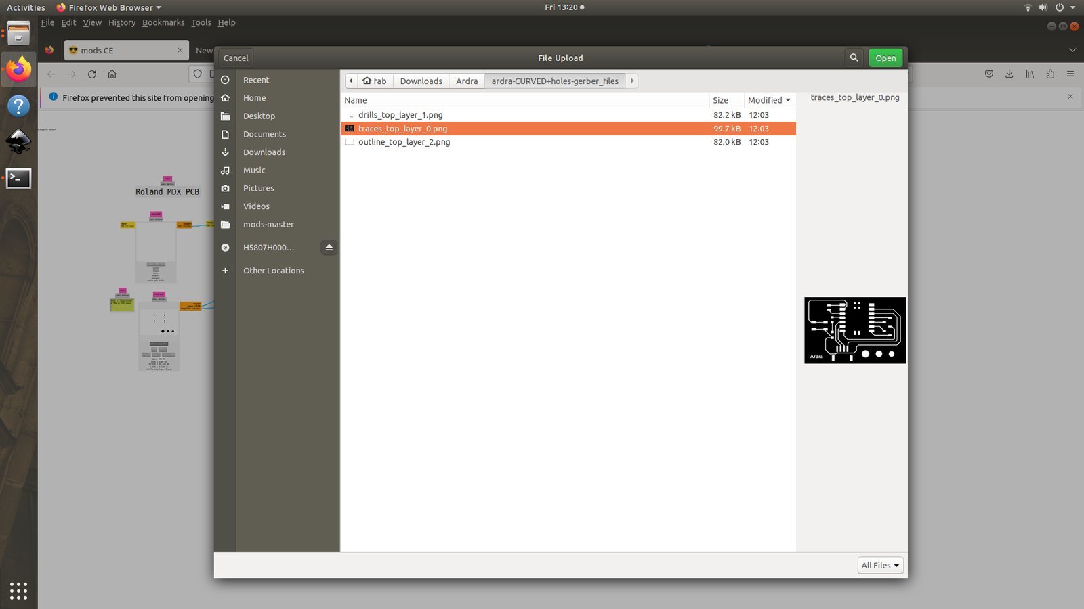Click Firefox icon in the dock
Viewport: 1084px width, 609px height.
18,69
